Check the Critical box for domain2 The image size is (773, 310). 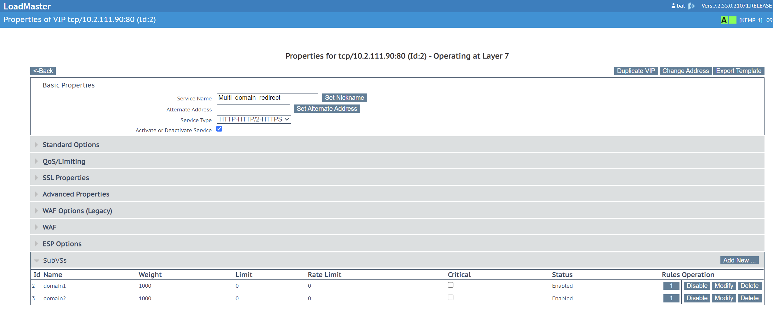[451, 297]
